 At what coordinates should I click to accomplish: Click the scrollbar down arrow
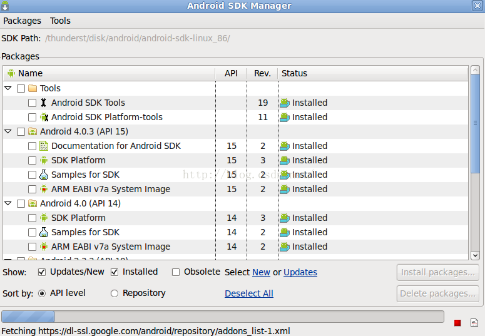click(x=475, y=255)
